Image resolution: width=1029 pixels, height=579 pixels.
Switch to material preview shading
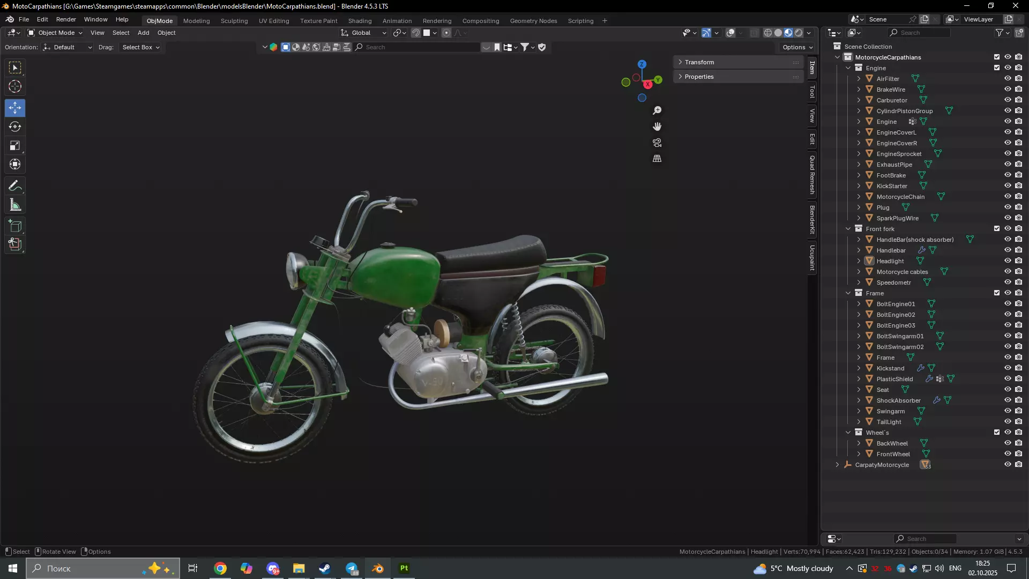pyautogui.click(x=788, y=33)
